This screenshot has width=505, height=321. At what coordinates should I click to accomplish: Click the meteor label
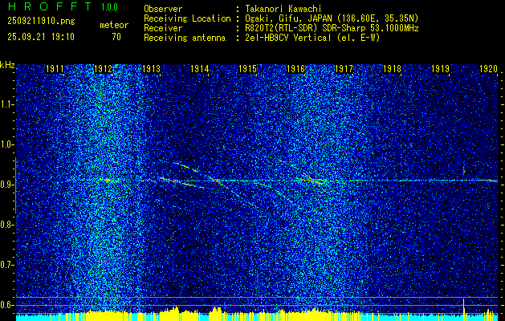(x=114, y=25)
